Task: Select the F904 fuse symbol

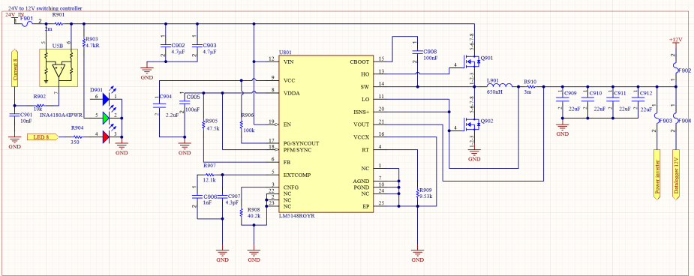Action: click(x=676, y=118)
